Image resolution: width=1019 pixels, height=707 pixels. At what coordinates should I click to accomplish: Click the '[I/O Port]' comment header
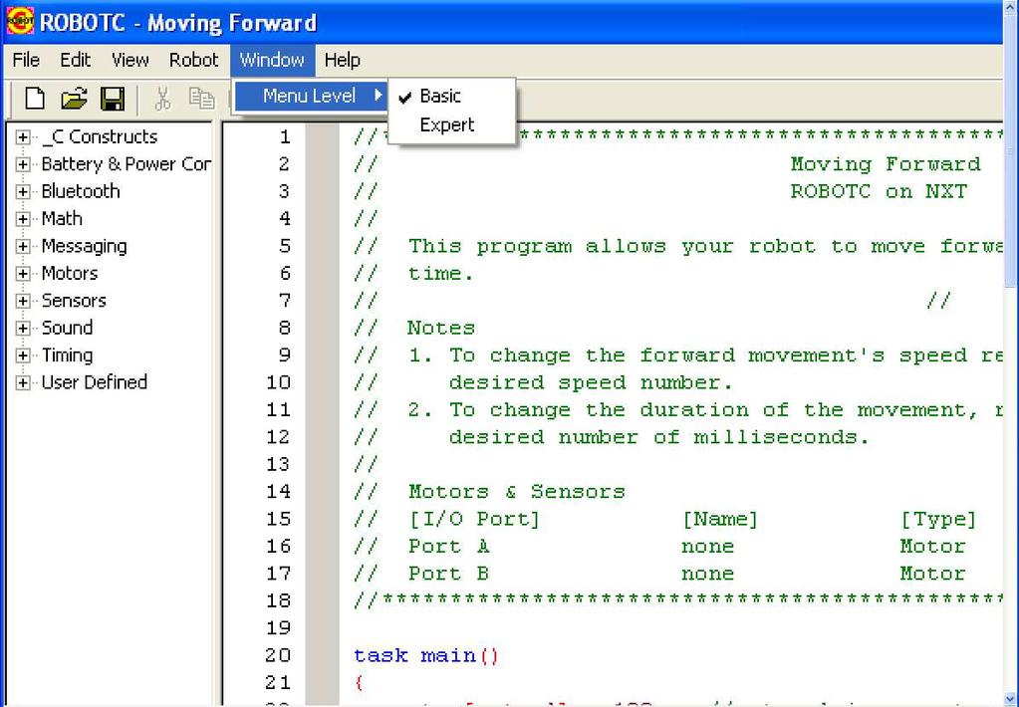[x=474, y=519]
